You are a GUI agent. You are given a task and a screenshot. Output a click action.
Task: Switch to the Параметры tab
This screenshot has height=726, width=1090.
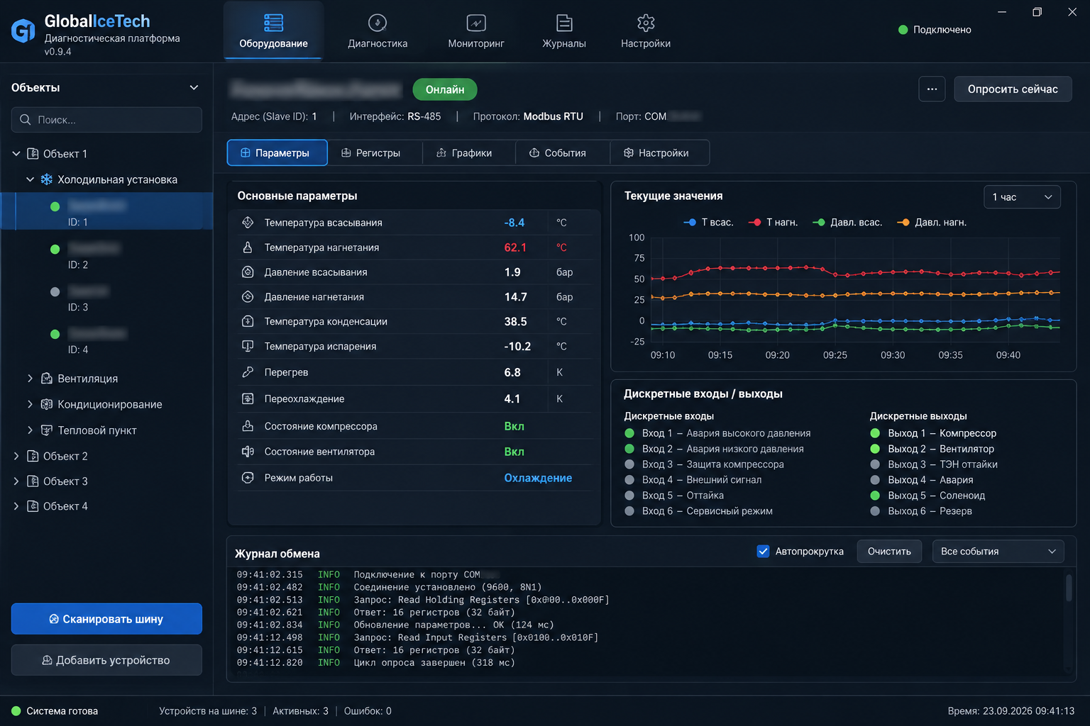[277, 152]
